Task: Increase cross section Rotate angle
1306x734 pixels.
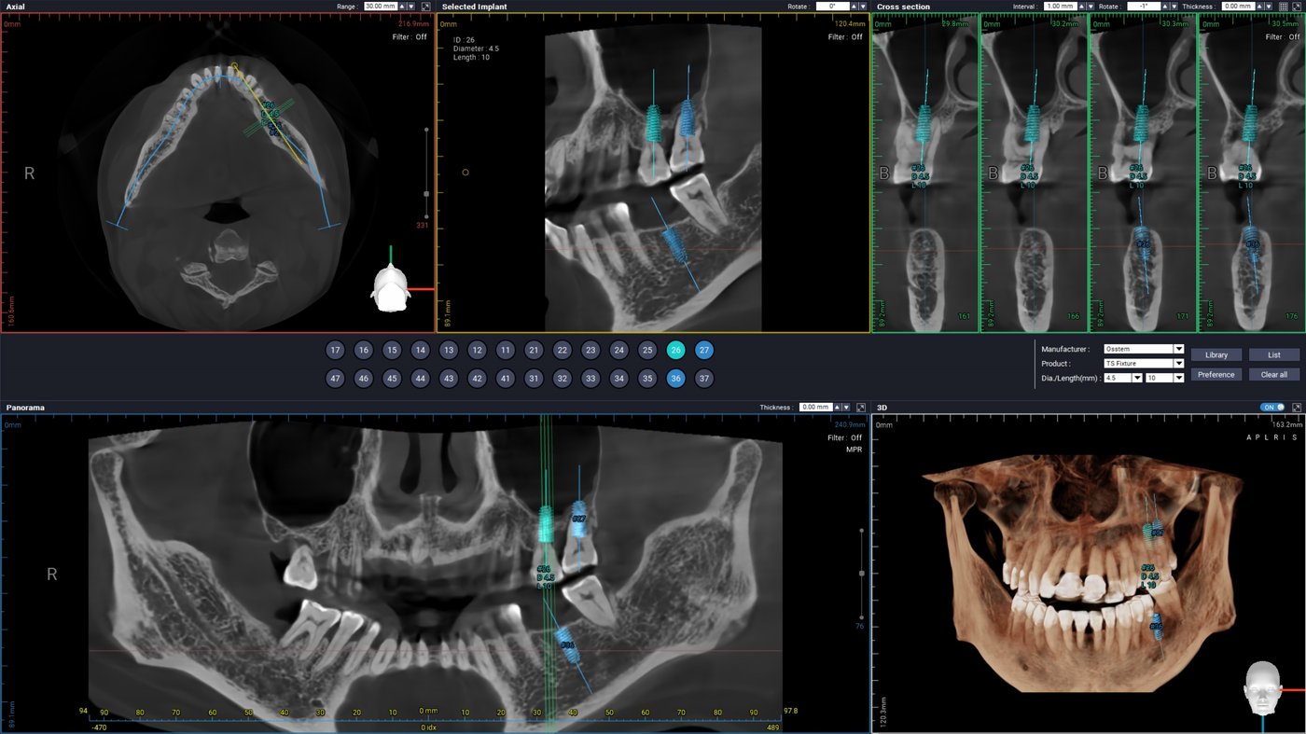Action: (1165, 6)
